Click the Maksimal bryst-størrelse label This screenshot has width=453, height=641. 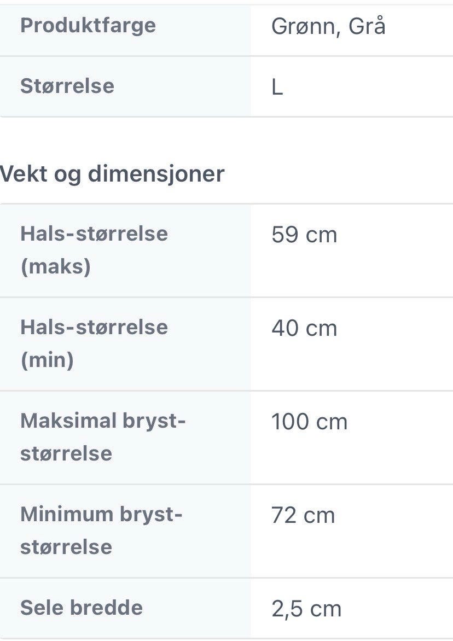click(103, 437)
